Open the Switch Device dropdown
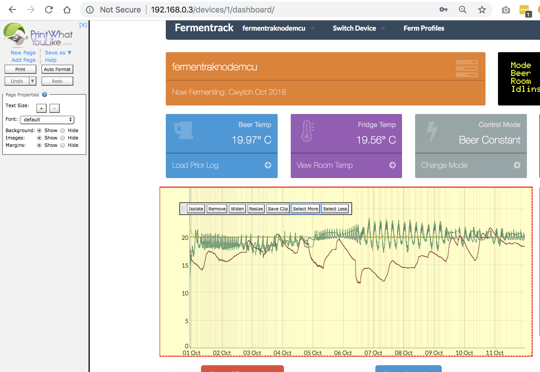The height and width of the screenshot is (372, 540). pyautogui.click(x=359, y=28)
